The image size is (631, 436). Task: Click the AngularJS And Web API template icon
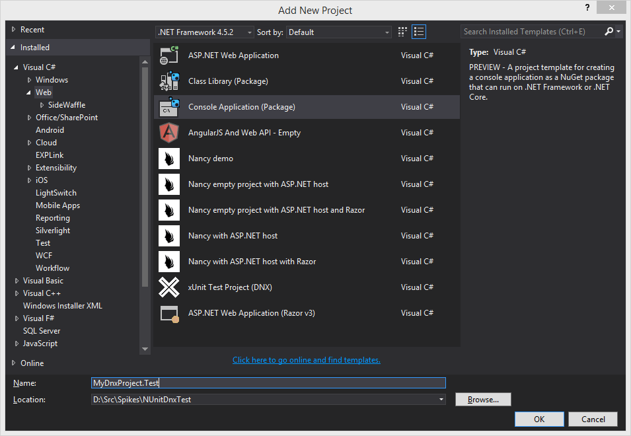(169, 132)
